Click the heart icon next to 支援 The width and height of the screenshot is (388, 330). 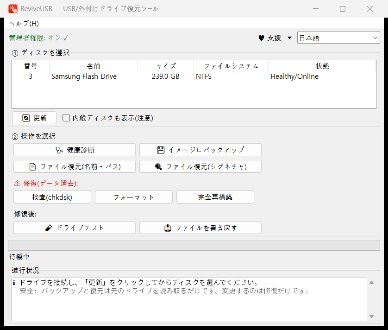(261, 38)
